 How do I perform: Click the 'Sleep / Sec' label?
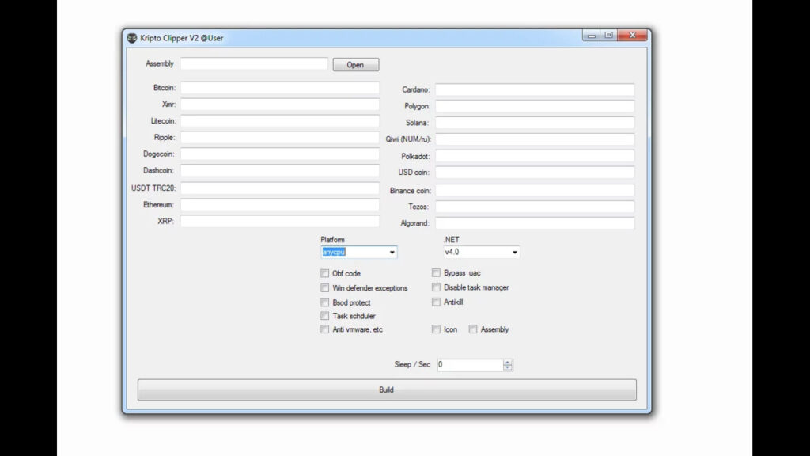coord(412,364)
